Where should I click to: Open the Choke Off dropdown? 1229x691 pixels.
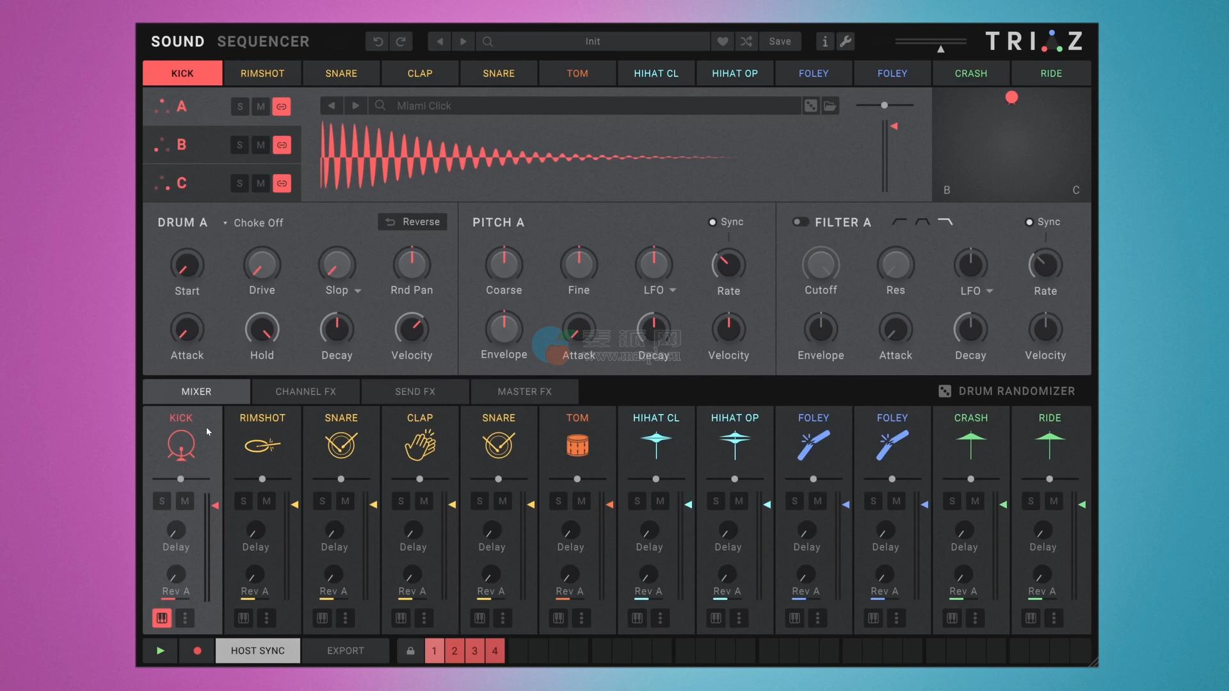[x=252, y=223]
